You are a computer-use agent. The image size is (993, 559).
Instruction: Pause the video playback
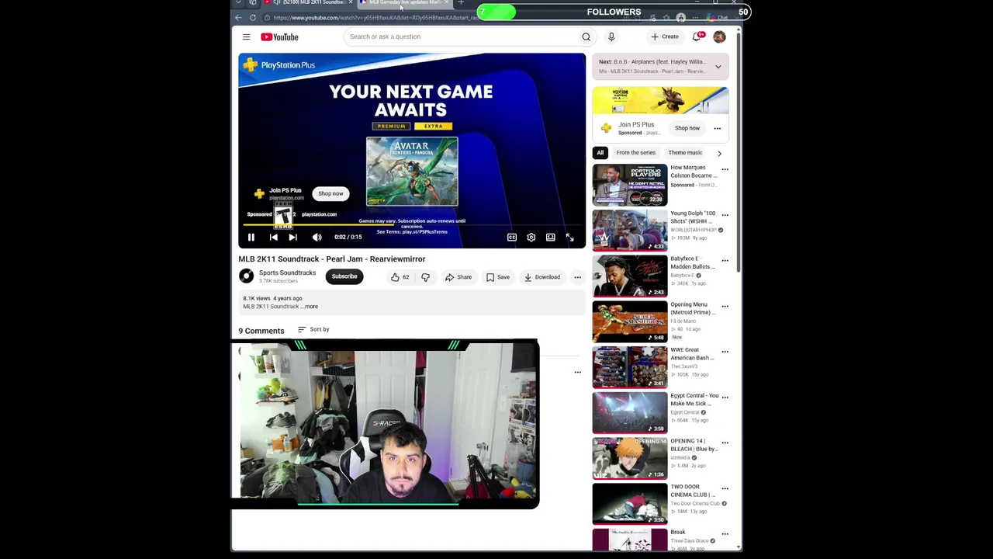pyautogui.click(x=251, y=237)
